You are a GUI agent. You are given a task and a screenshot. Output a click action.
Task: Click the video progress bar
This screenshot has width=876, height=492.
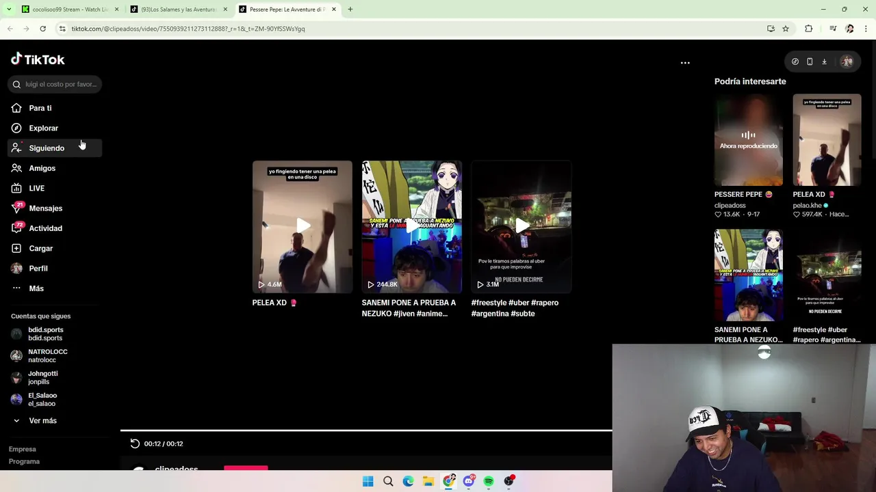point(366,430)
